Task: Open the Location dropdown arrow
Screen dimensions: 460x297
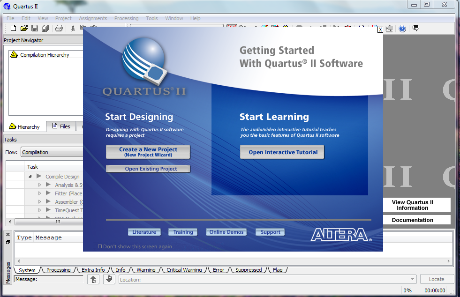Action: [x=413, y=279]
